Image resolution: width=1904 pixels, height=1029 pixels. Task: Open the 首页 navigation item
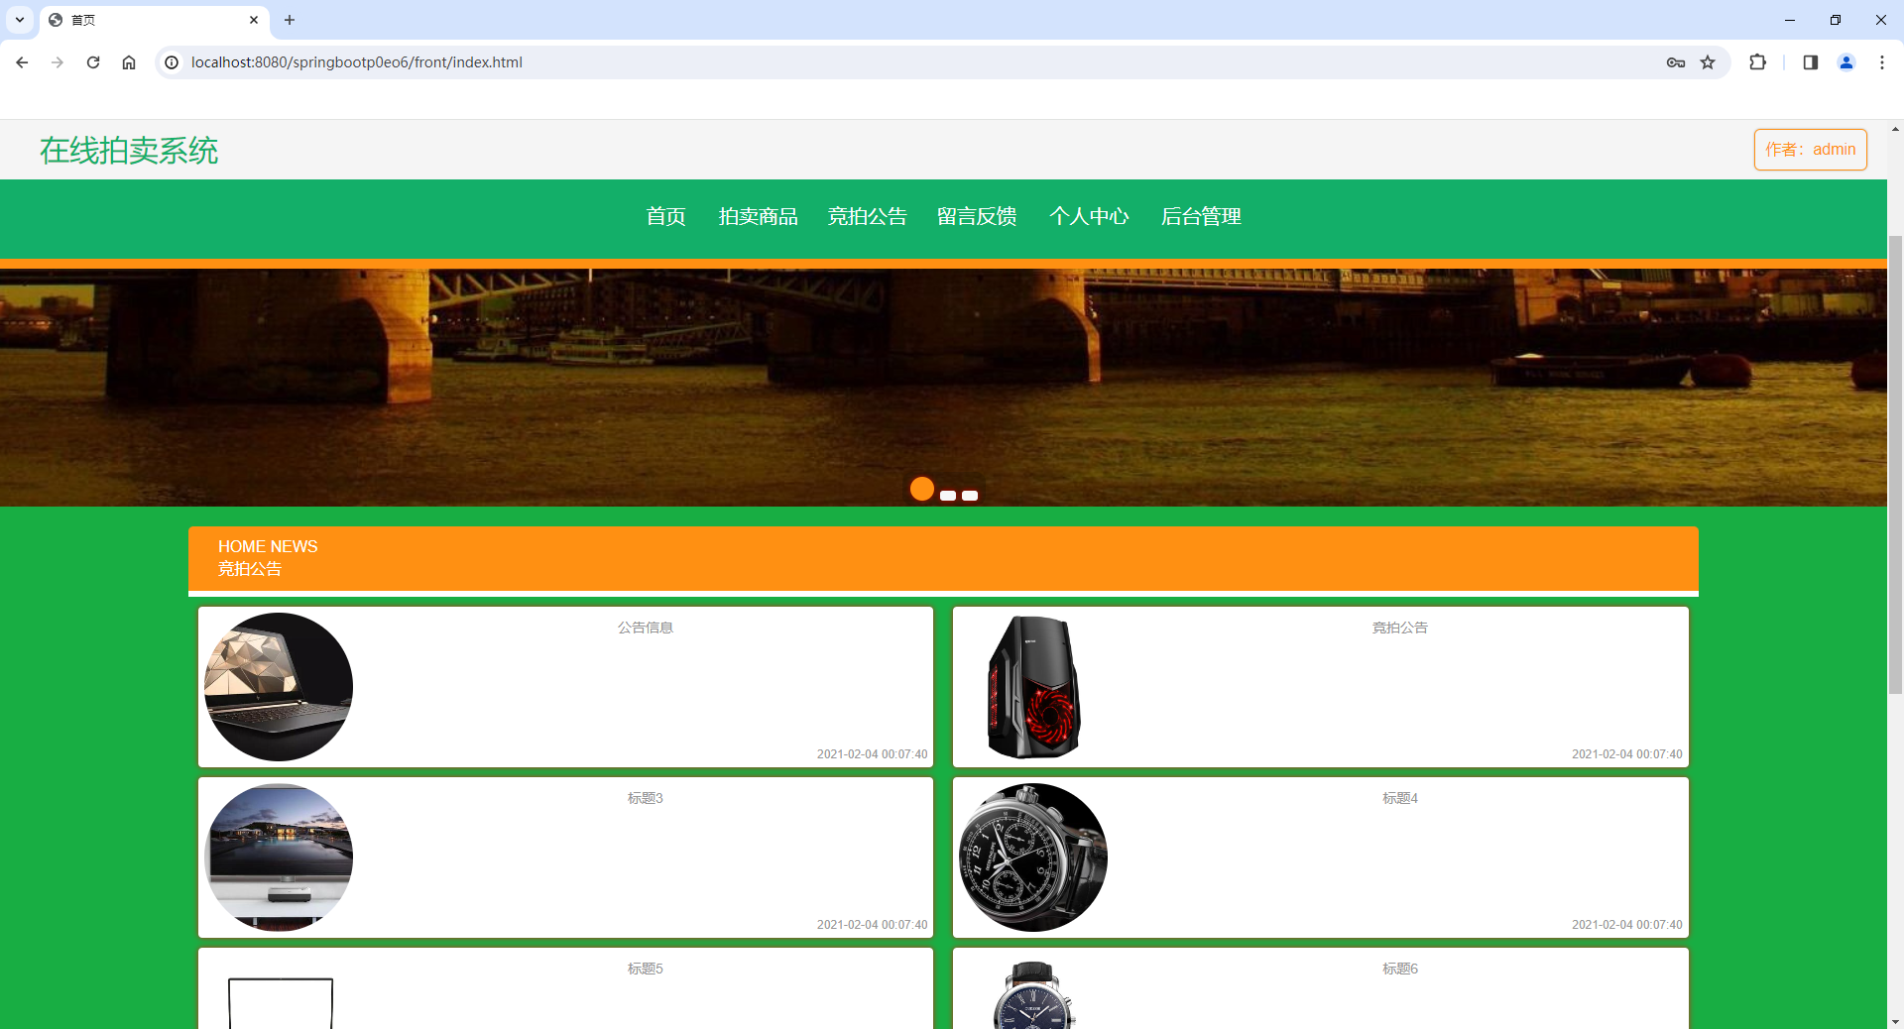click(666, 216)
